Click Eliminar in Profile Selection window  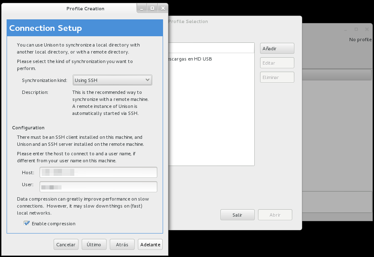pos(277,77)
